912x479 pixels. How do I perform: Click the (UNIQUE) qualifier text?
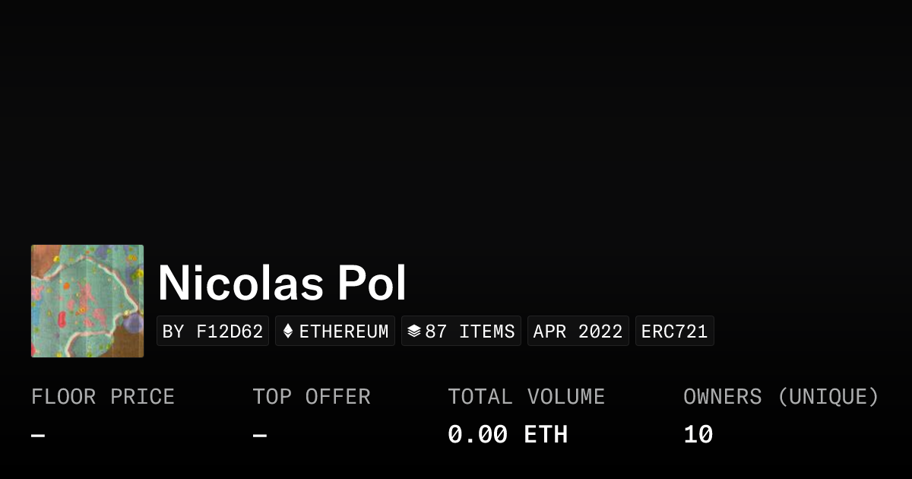828,397
